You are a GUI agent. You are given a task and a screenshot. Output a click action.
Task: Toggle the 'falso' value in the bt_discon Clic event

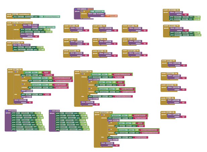(x=41, y=49)
